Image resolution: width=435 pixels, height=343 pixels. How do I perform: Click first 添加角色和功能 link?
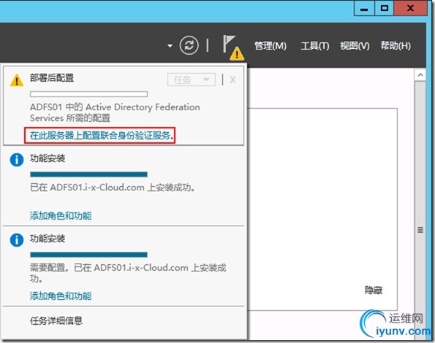click(x=61, y=216)
